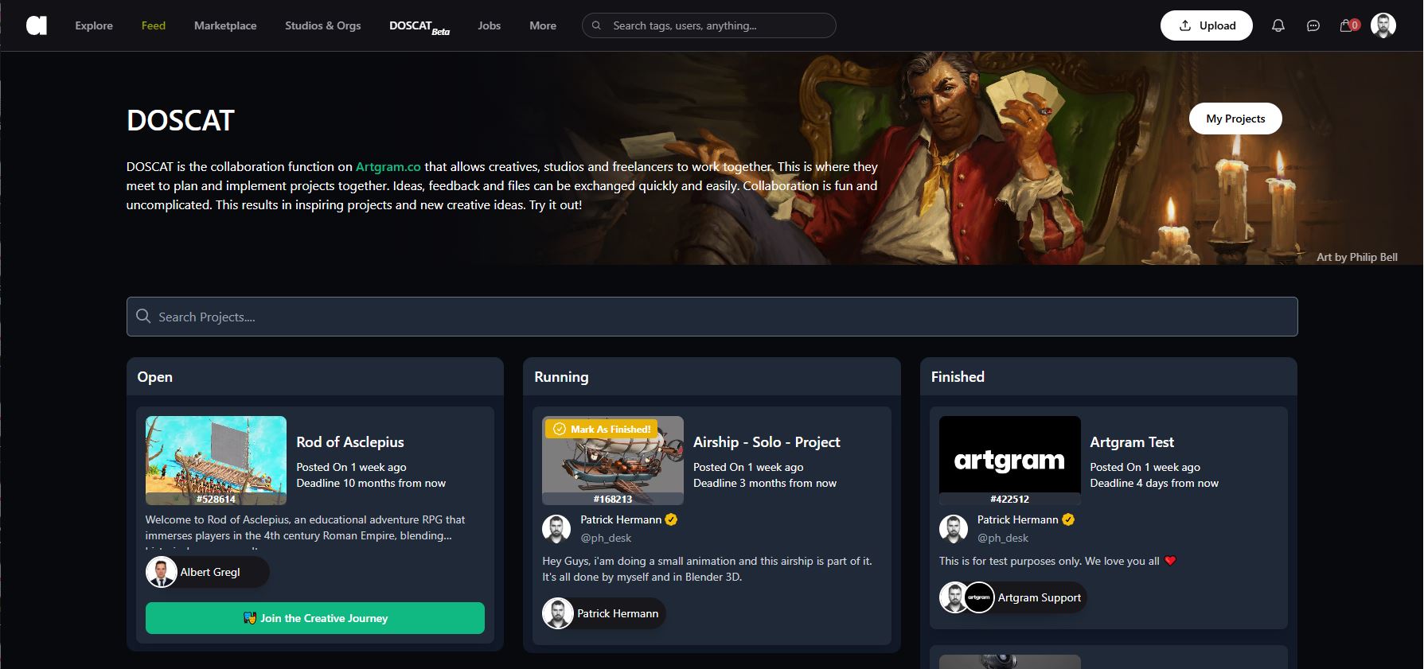
Task: Follow the Artgram.co link
Action: point(388,166)
